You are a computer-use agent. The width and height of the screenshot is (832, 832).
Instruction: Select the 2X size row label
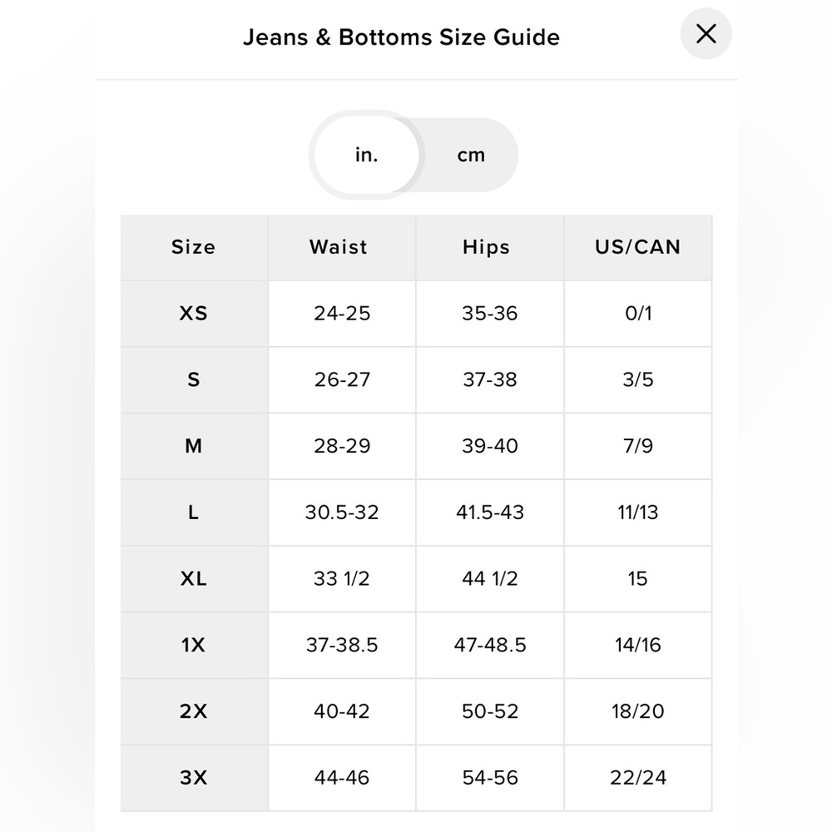click(x=194, y=711)
